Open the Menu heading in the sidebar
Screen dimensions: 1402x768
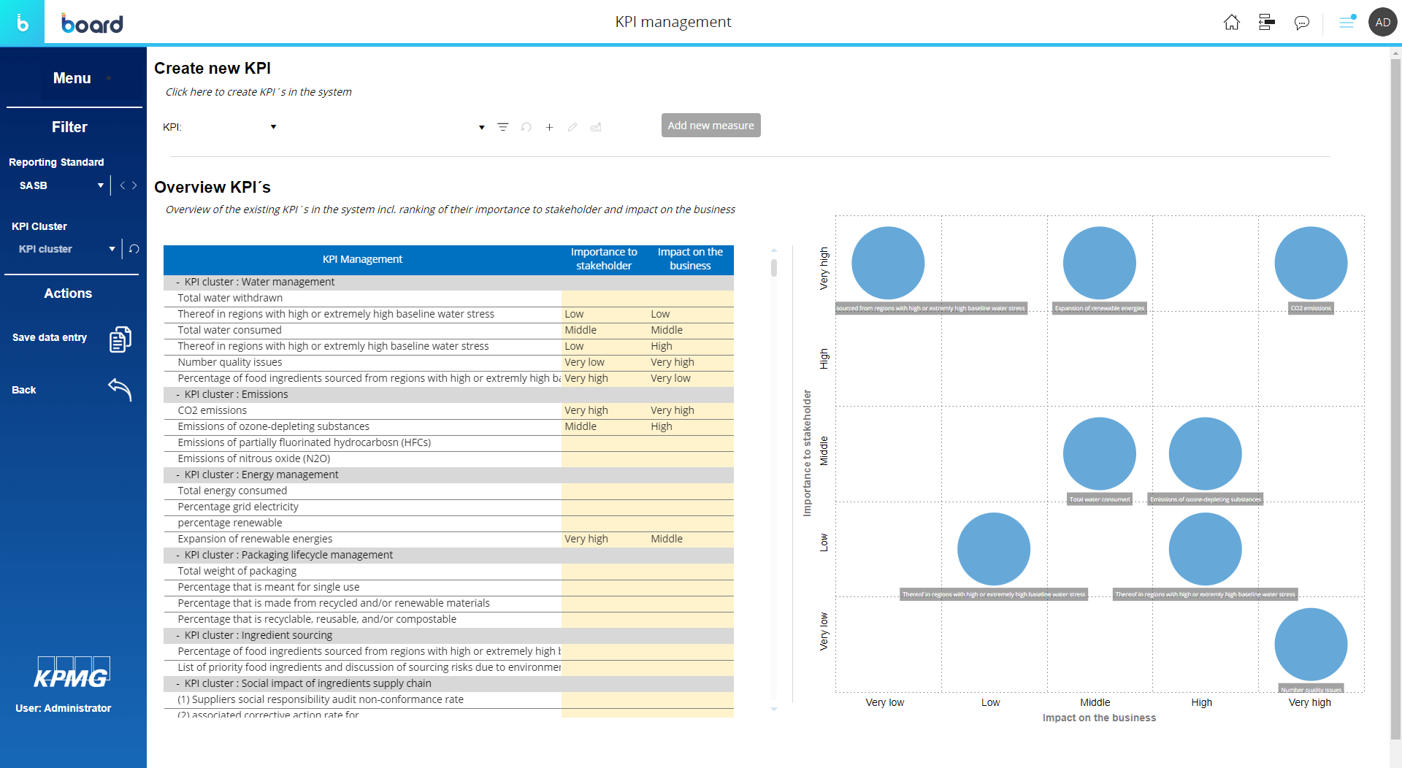click(72, 78)
